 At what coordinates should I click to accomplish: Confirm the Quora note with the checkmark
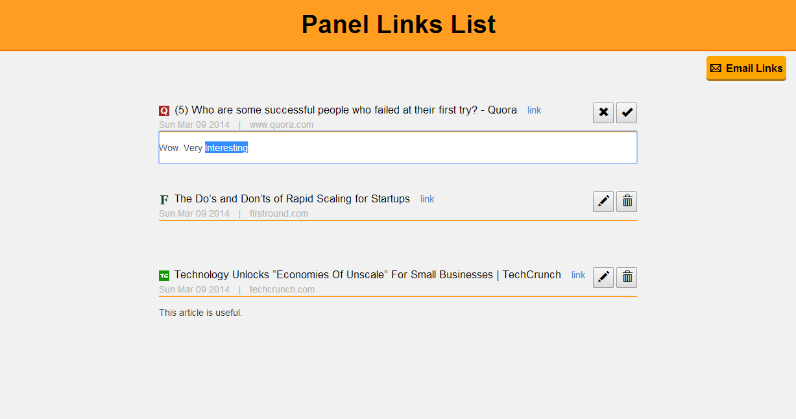pyautogui.click(x=627, y=113)
